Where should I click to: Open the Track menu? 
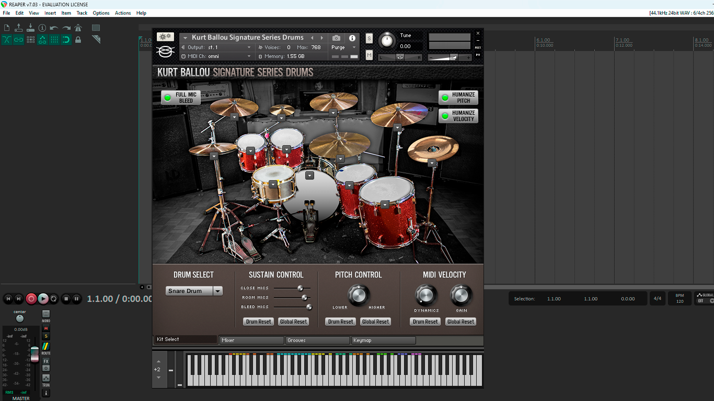pos(82,13)
